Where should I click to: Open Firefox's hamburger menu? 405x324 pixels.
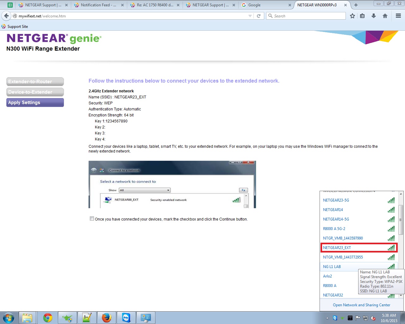point(398,16)
